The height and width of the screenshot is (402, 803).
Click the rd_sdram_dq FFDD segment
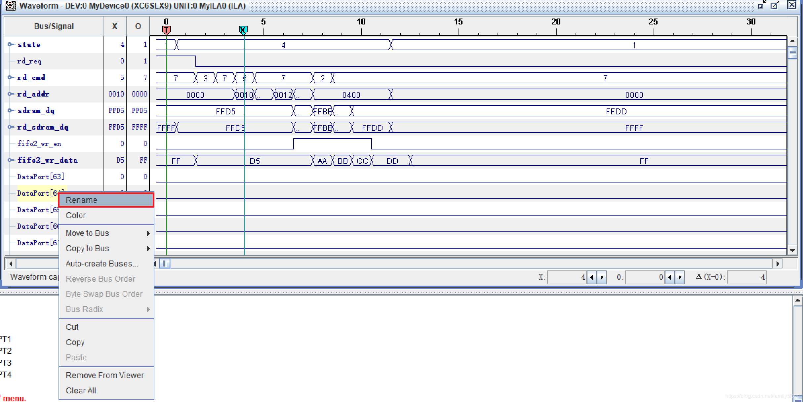372,128
